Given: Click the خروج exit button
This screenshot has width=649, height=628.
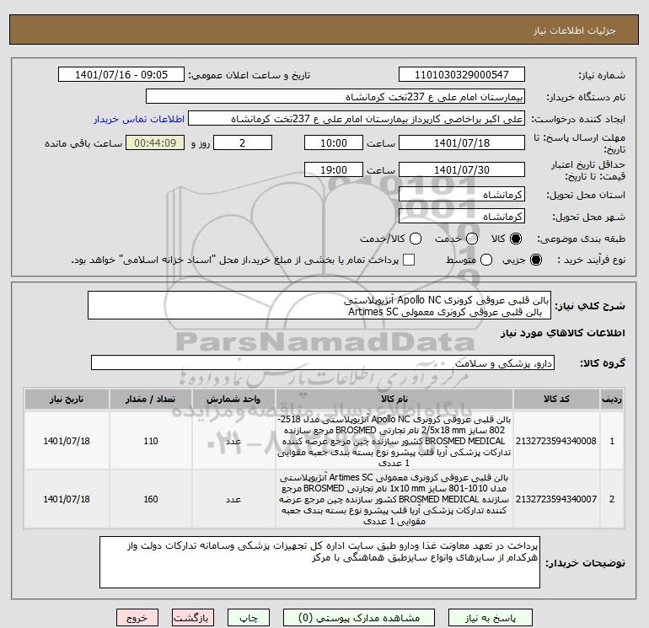Looking at the screenshot, I should (x=137, y=618).
